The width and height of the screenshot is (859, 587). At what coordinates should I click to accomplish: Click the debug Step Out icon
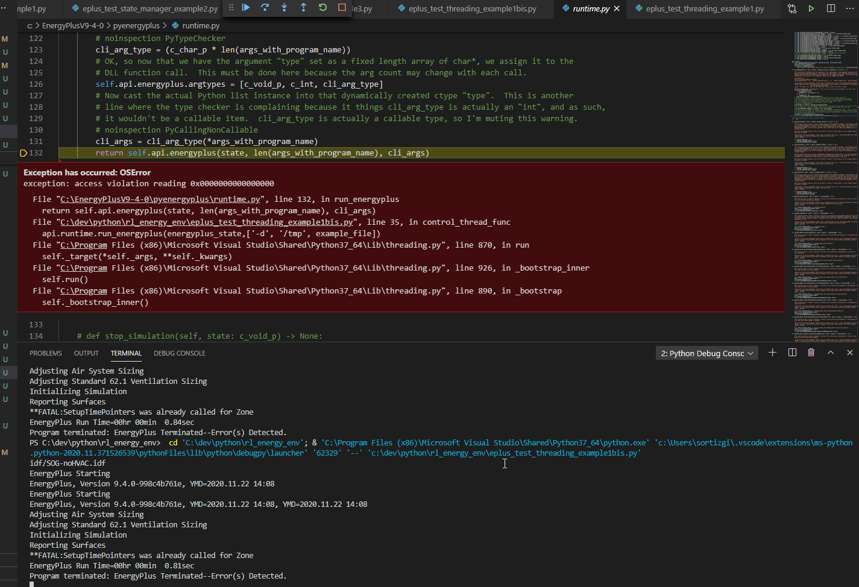click(x=303, y=8)
